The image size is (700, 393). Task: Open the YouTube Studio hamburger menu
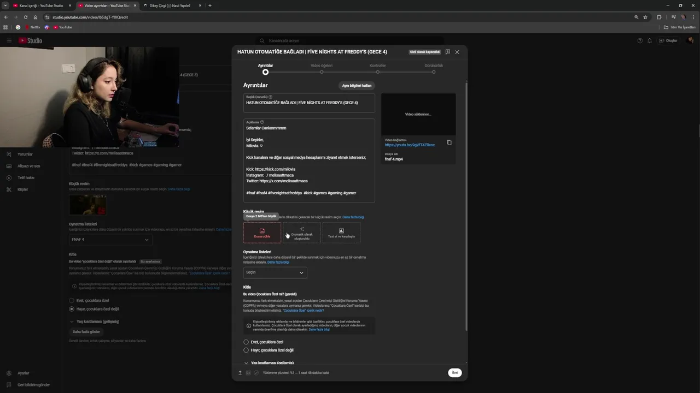pyautogui.click(x=9, y=40)
